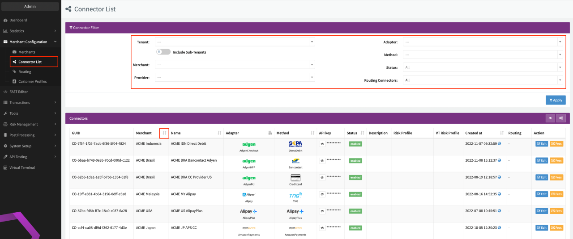Apply the connector filter

tap(556, 100)
